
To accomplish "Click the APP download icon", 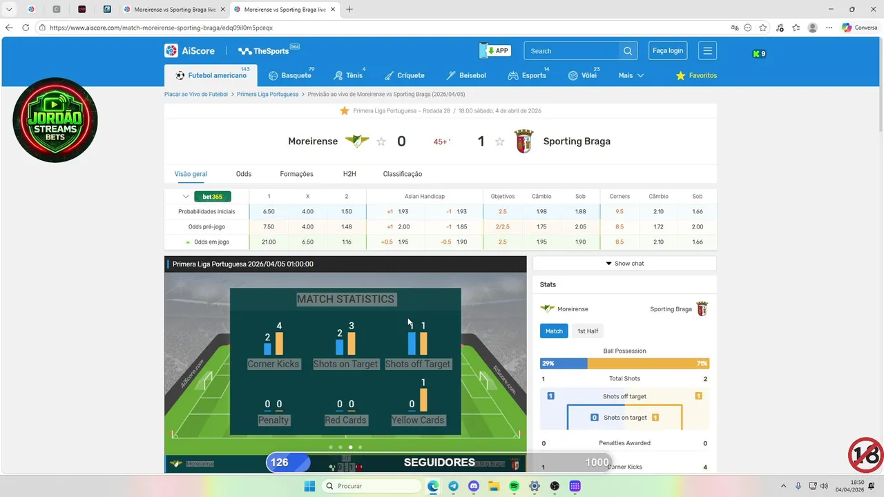I will (x=497, y=50).
